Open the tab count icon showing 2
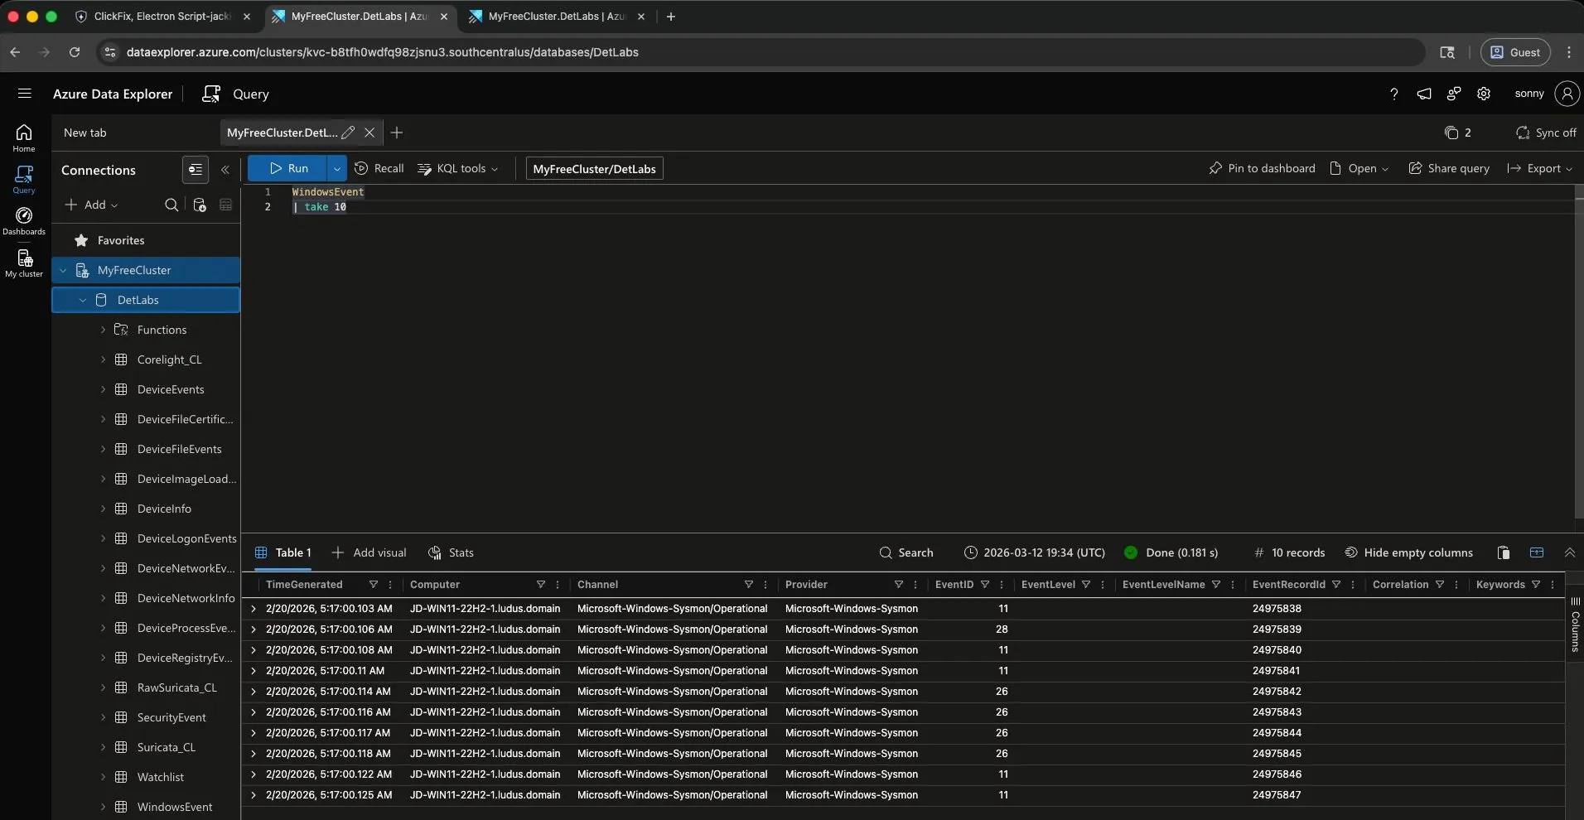This screenshot has width=1584, height=820. point(1457,133)
